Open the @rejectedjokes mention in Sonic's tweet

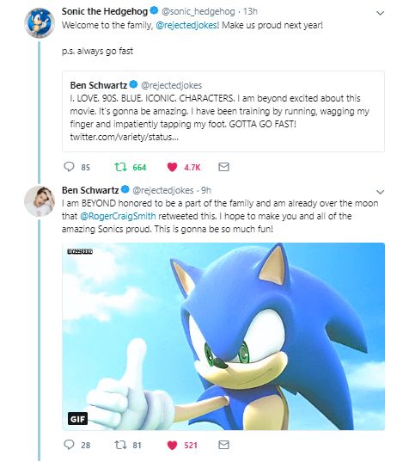[186, 25]
